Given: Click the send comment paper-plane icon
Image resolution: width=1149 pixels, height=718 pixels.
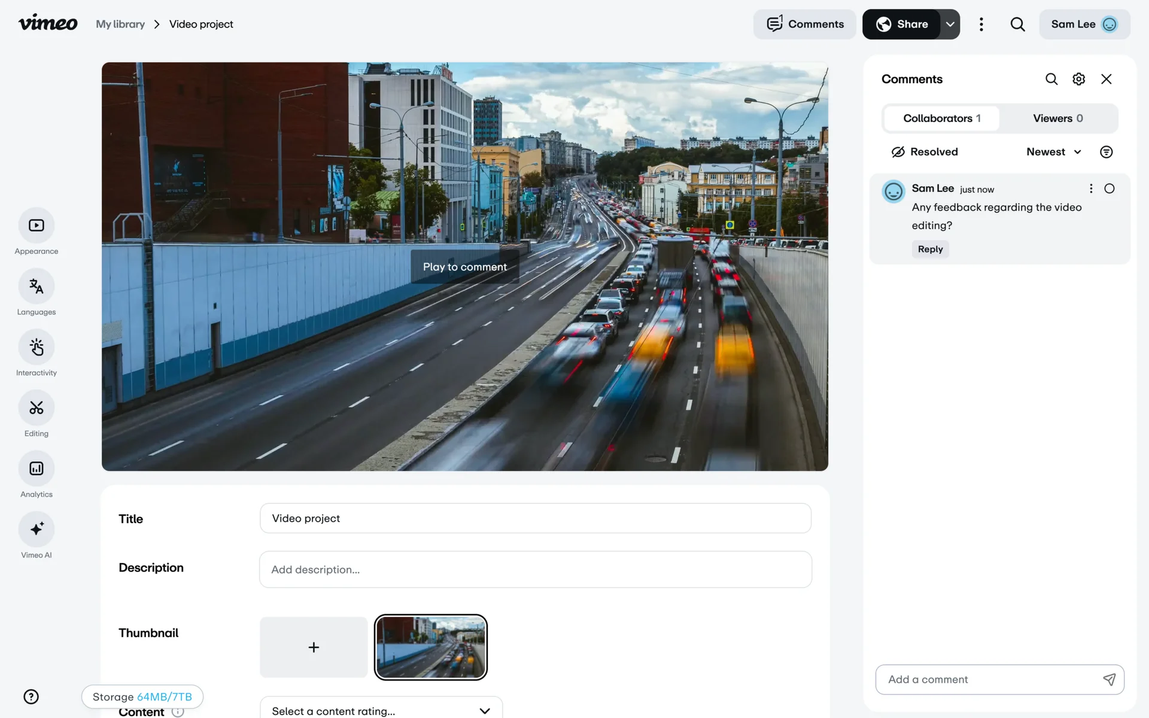Looking at the screenshot, I should click(x=1109, y=679).
